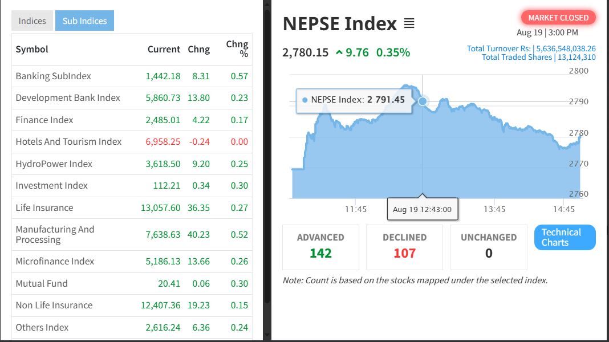Viewport: 609px width, 342px height.
Task: Select the Microfinance Index row
Action: coord(55,262)
